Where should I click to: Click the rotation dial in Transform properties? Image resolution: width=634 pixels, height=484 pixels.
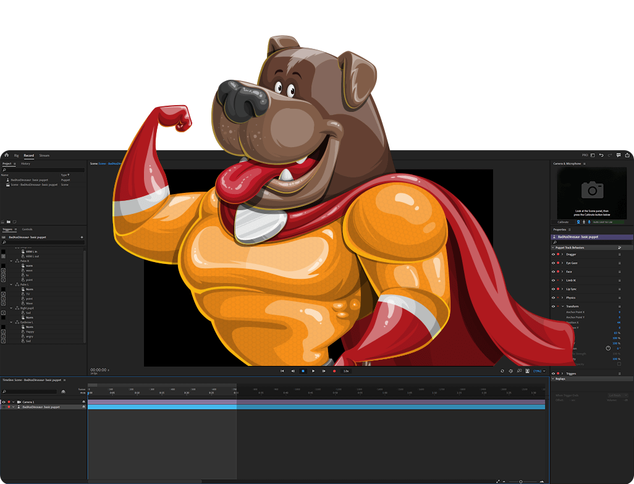pyautogui.click(x=608, y=348)
